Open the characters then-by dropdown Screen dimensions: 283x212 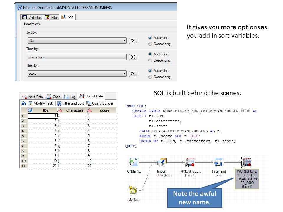[77, 57]
